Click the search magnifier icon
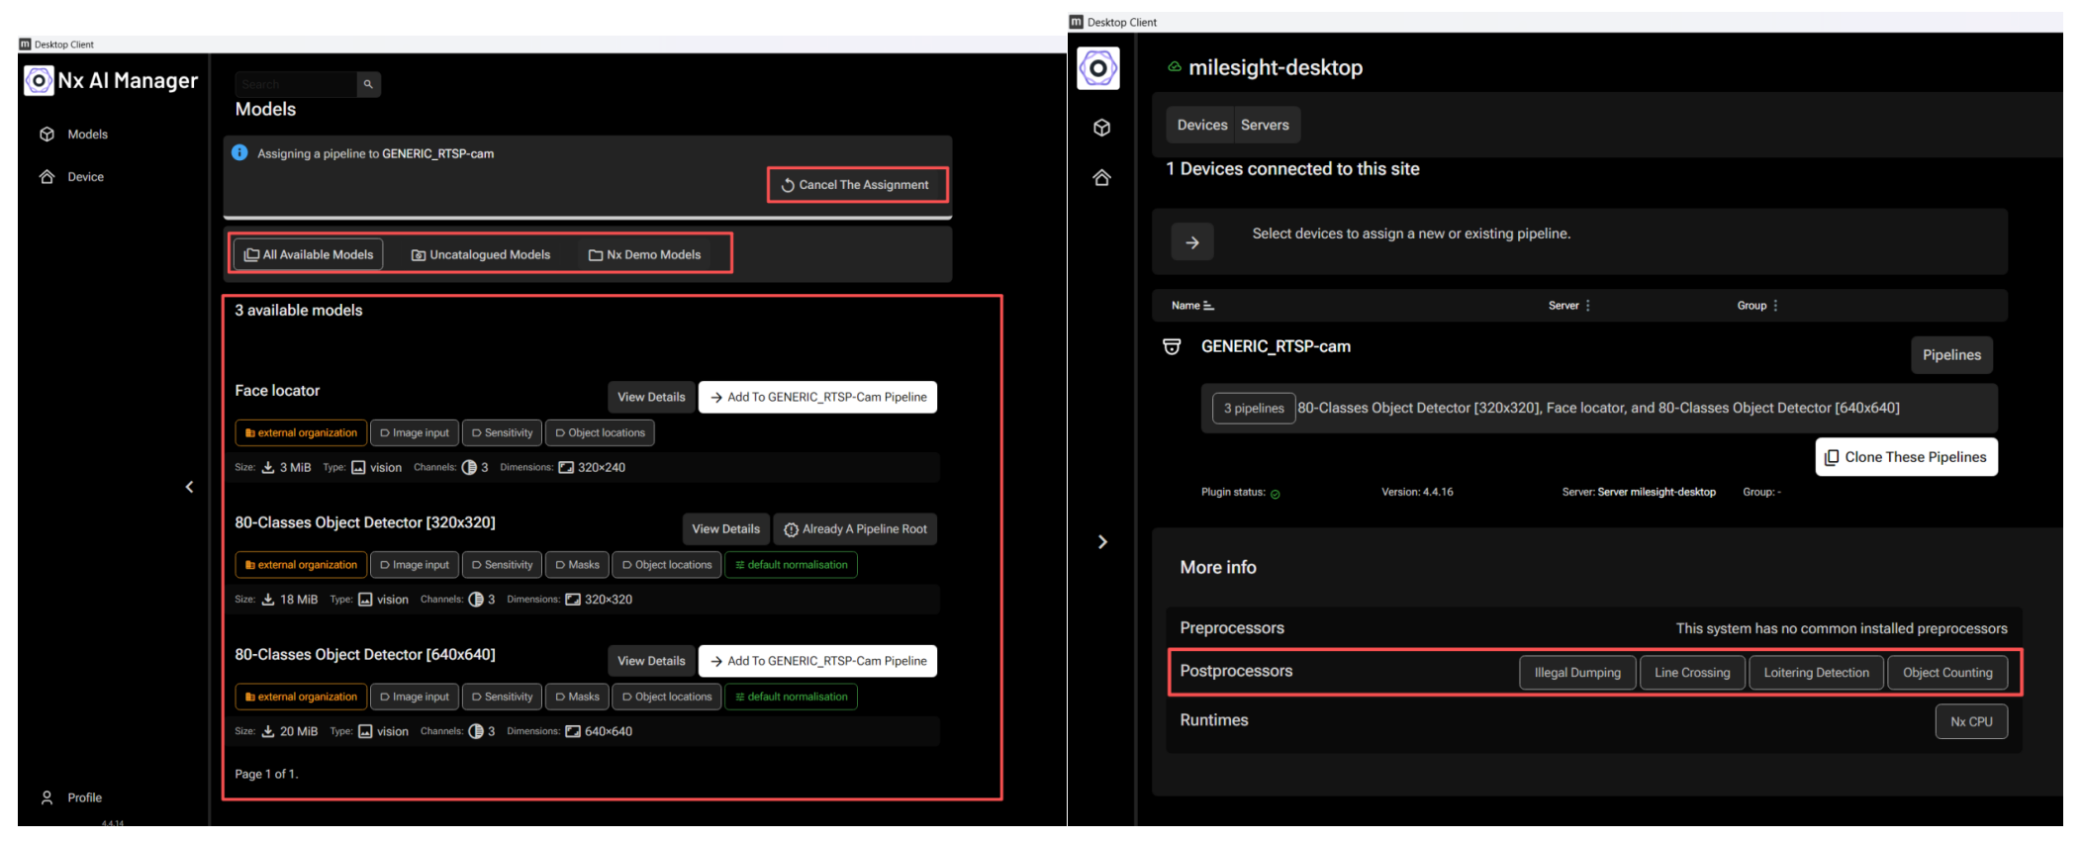The height and width of the screenshot is (842, 2083). (x=368, y=84)
